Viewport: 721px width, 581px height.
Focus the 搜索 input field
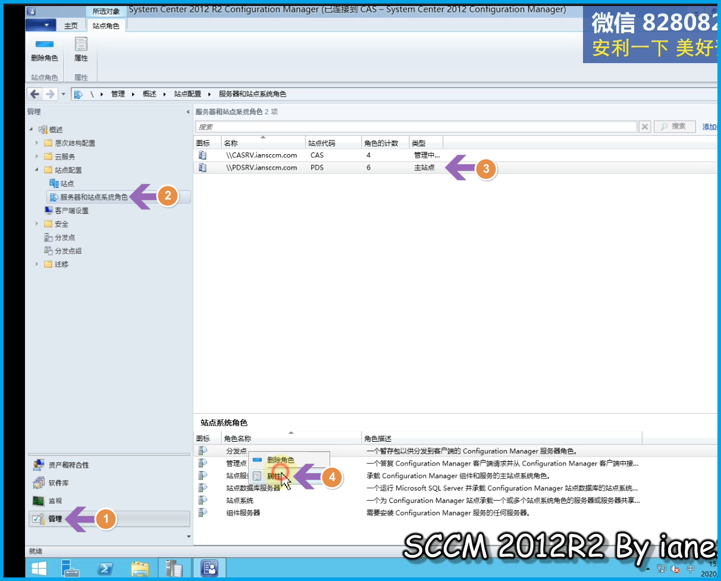(416, 127)
